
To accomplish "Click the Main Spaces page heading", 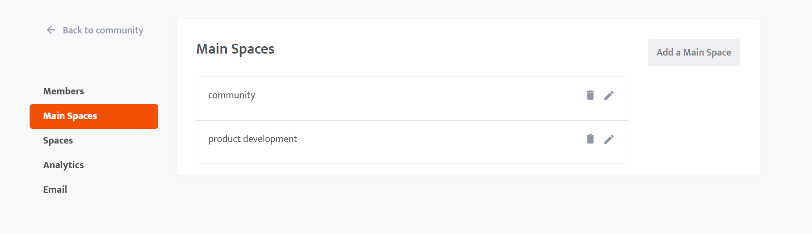I will click(x=235, y=49).
